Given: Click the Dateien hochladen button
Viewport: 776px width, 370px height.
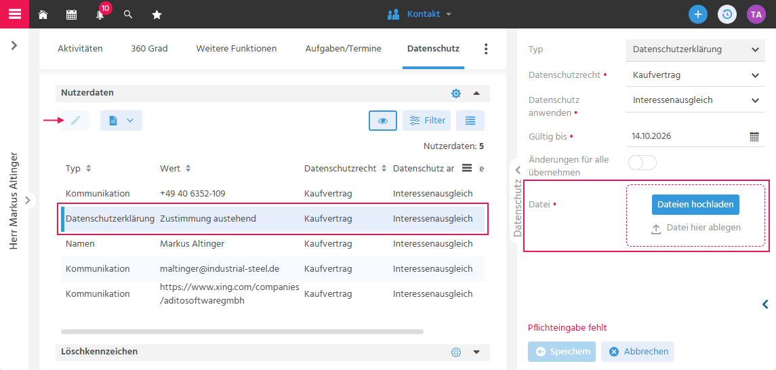Looking at the screenshot, I should [695, 205].
